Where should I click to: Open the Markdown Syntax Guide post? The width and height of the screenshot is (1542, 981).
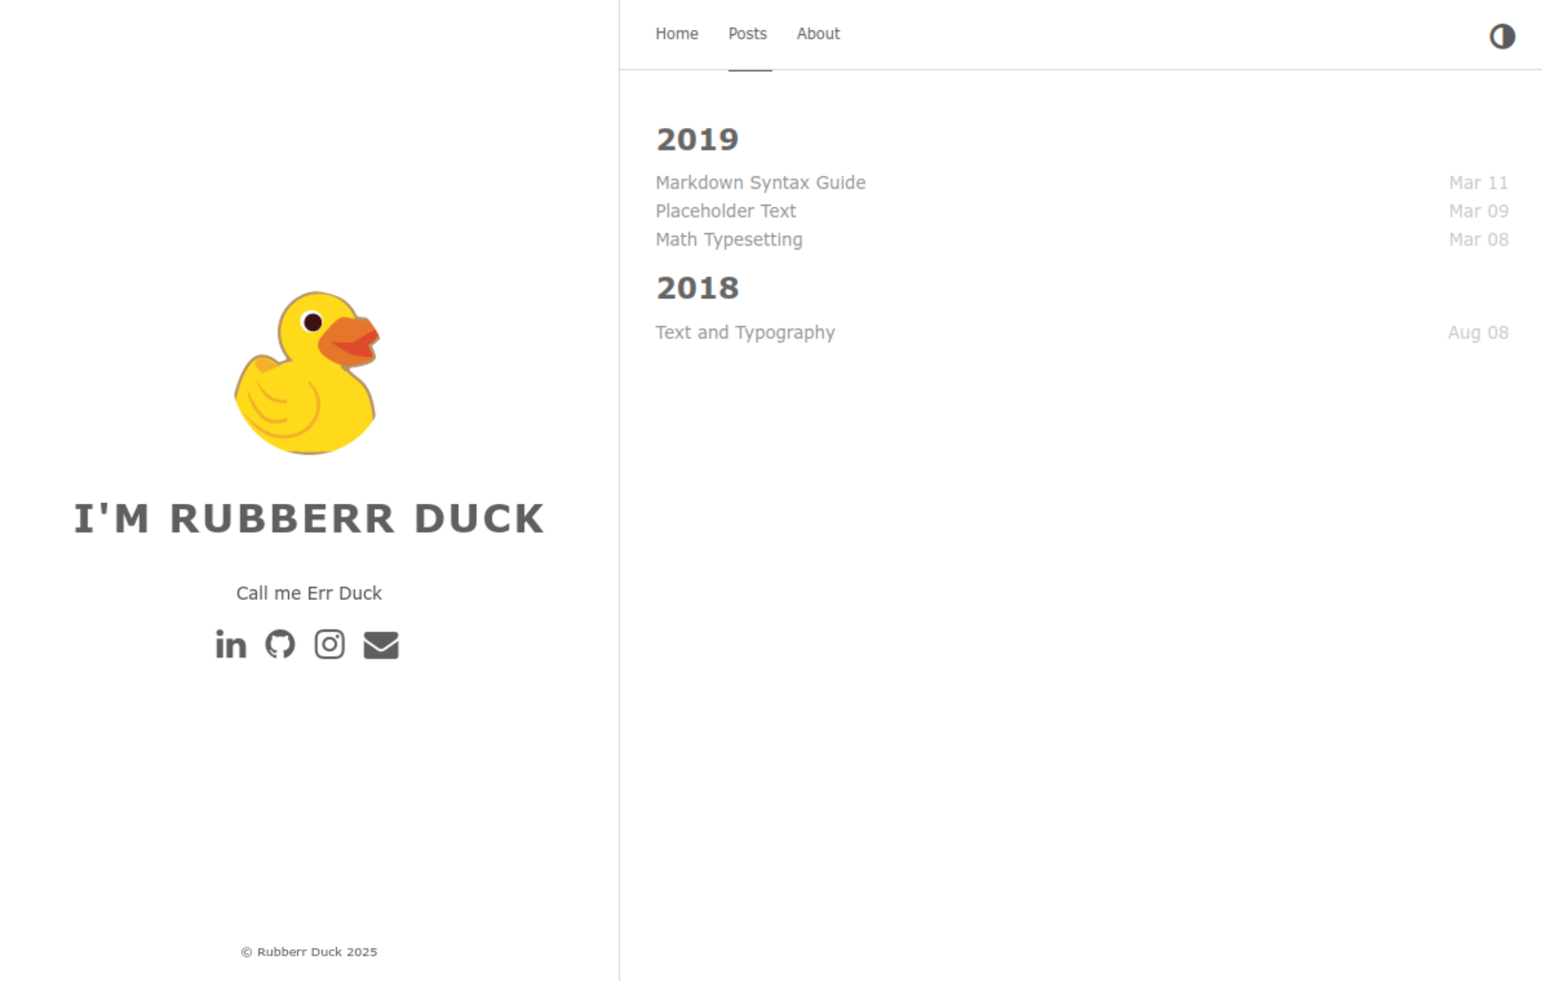760,183
